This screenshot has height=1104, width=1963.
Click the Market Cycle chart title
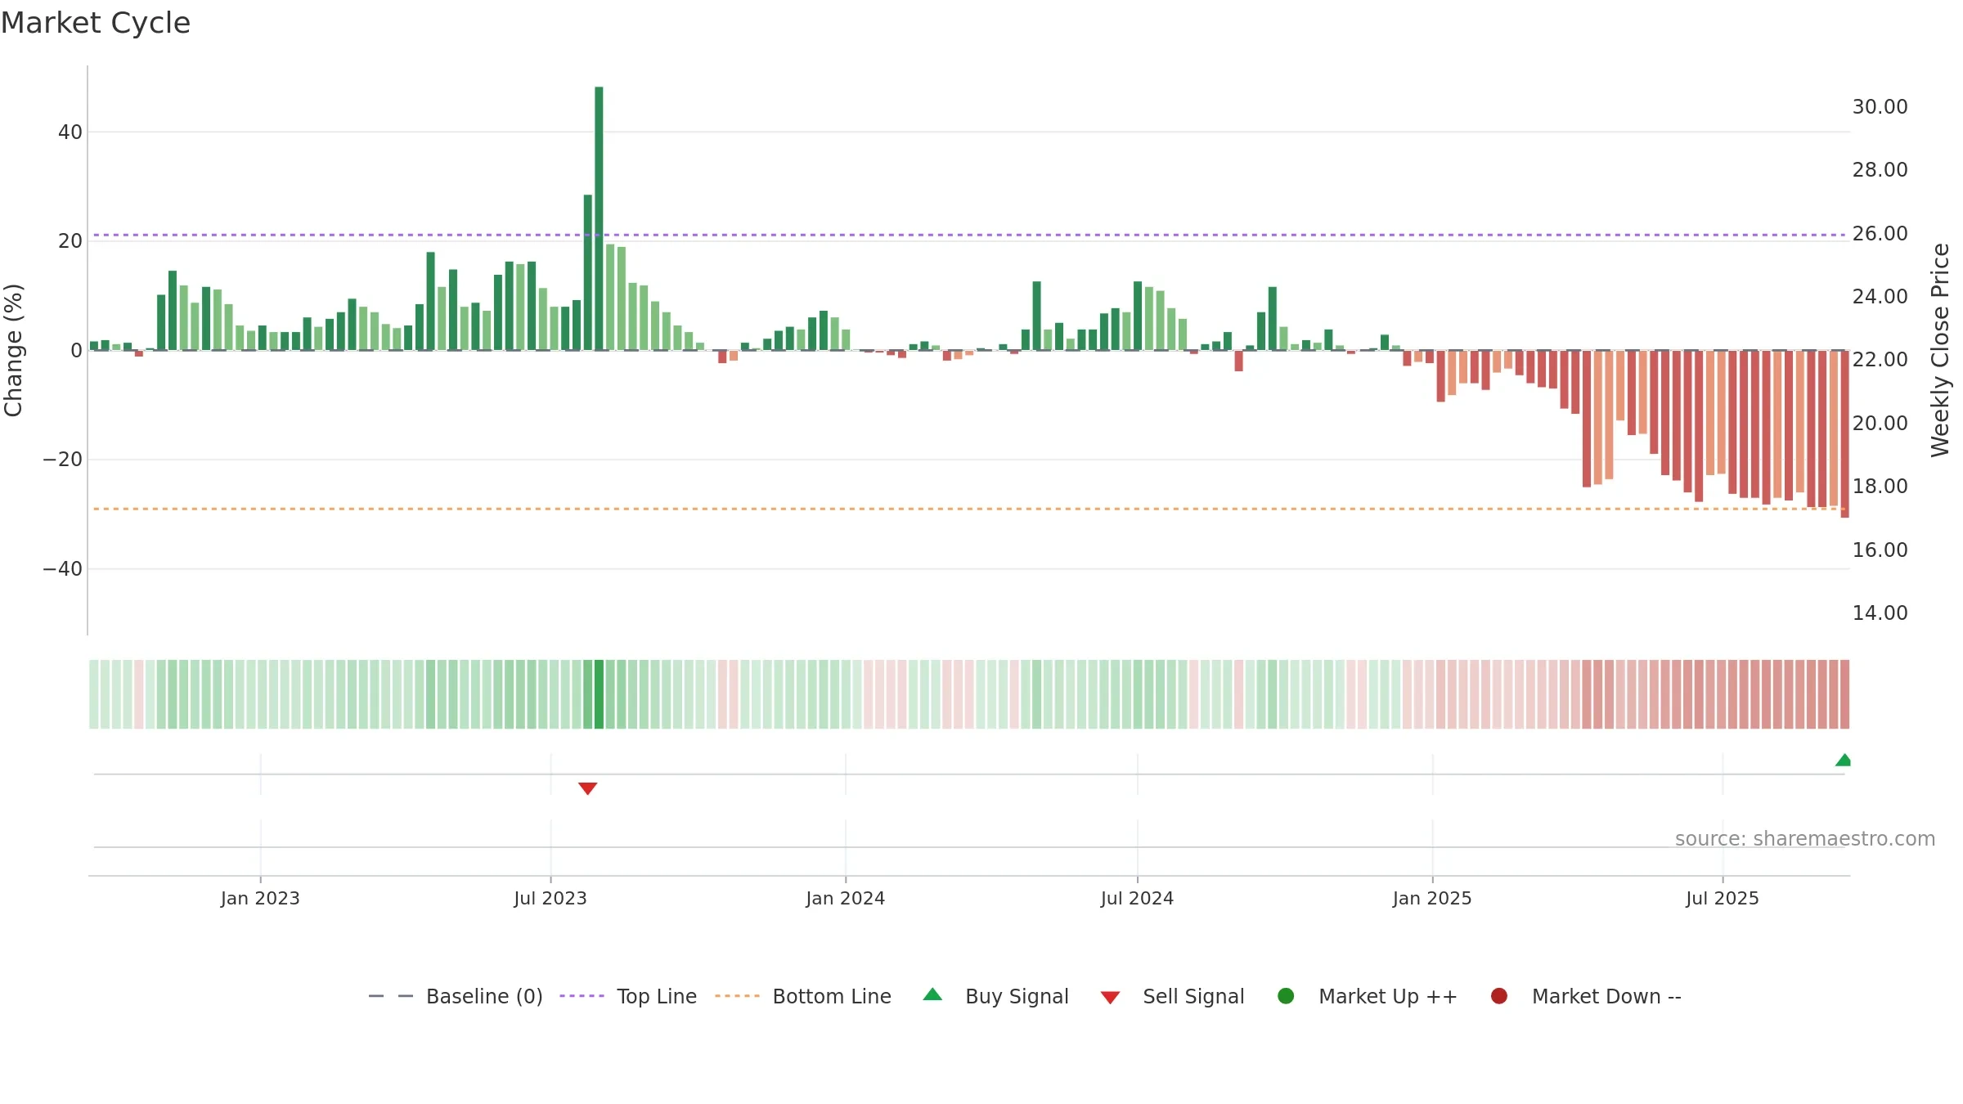point(96,23)
